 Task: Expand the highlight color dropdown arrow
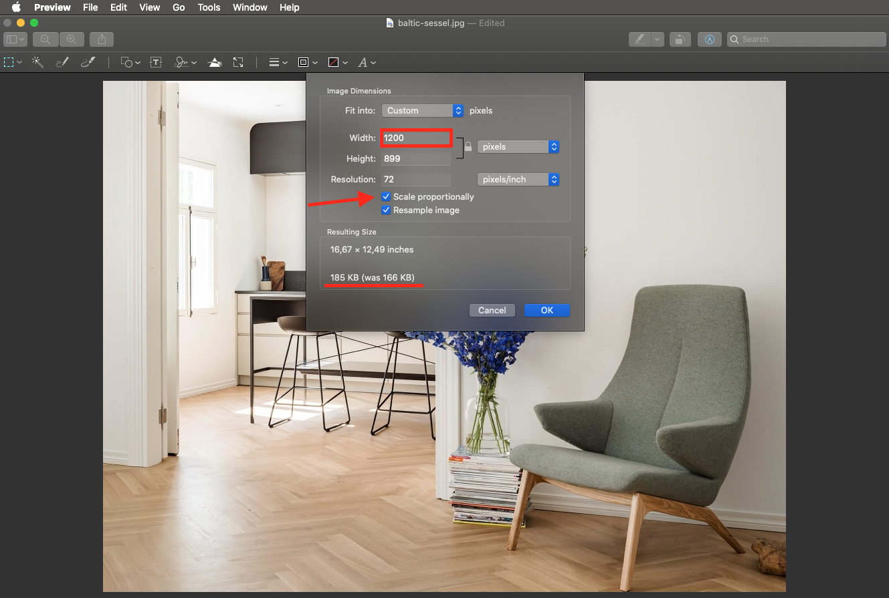(658, 39)
